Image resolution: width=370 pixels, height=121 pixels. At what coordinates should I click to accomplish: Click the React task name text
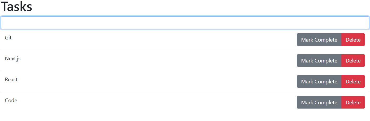tap(11, 79)
